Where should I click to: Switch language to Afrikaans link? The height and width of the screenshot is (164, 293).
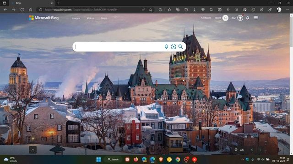coord(206,18)
